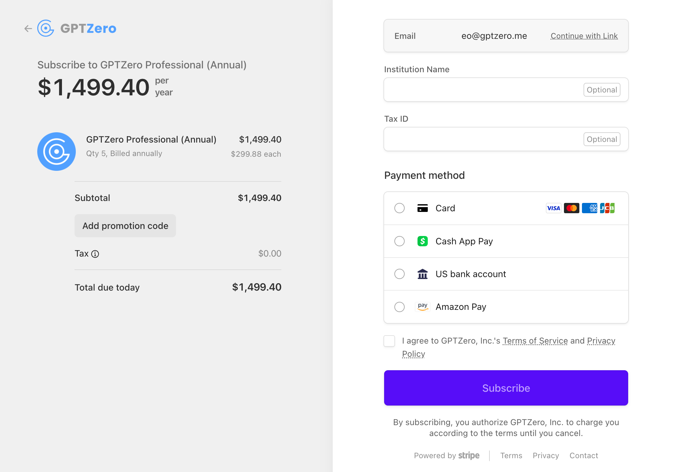Viewport: 677px width, 472px height.
Task: Click the Privacy footer link
Action: [546, 456]
